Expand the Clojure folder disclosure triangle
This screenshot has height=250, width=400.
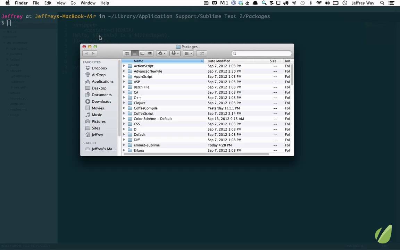click(124, 103)
